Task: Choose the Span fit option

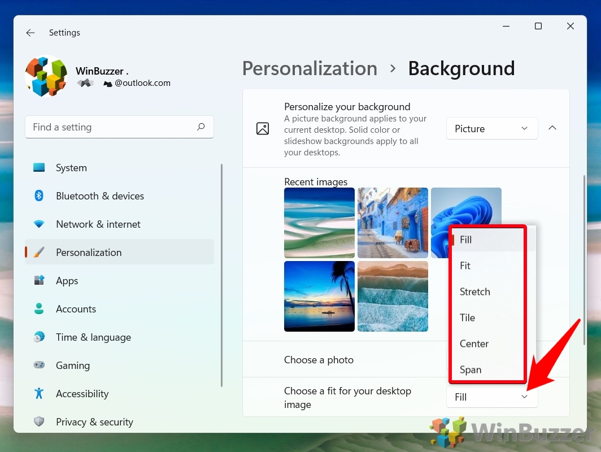Action: 470,370
